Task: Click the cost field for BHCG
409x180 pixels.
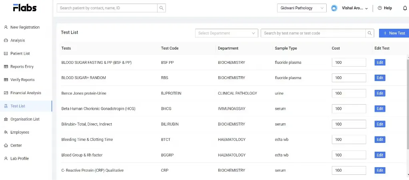Action: click(x=349, y=109)
